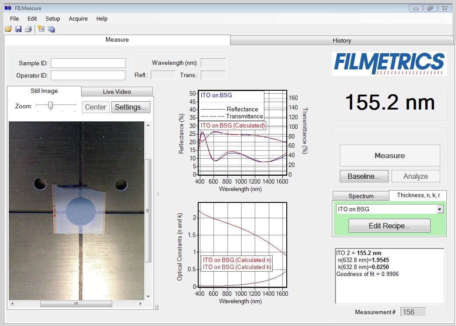Click the FILMeasure title bar app icon
This screenshot has width=456, height=326.
[x=8, y=8]
